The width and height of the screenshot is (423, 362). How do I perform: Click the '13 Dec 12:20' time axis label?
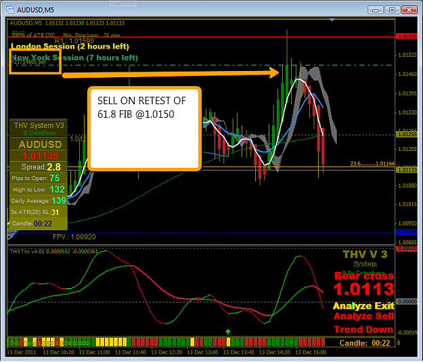click(166, 353)
